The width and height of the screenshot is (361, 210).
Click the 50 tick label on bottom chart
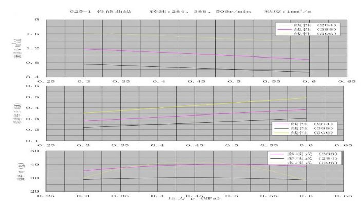(36, 151)
